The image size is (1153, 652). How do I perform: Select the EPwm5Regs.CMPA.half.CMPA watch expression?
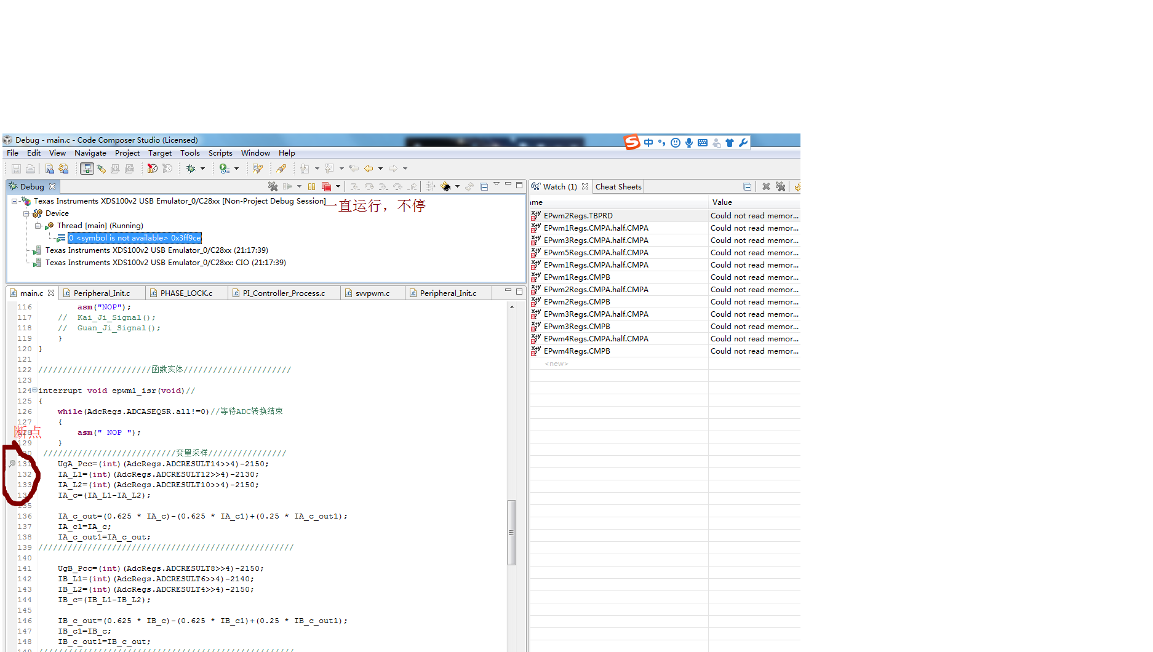[x=596, y=253]
